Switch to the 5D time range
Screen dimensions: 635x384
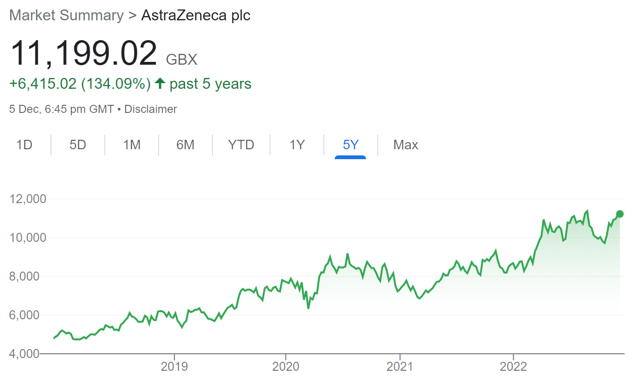point(78,145)
